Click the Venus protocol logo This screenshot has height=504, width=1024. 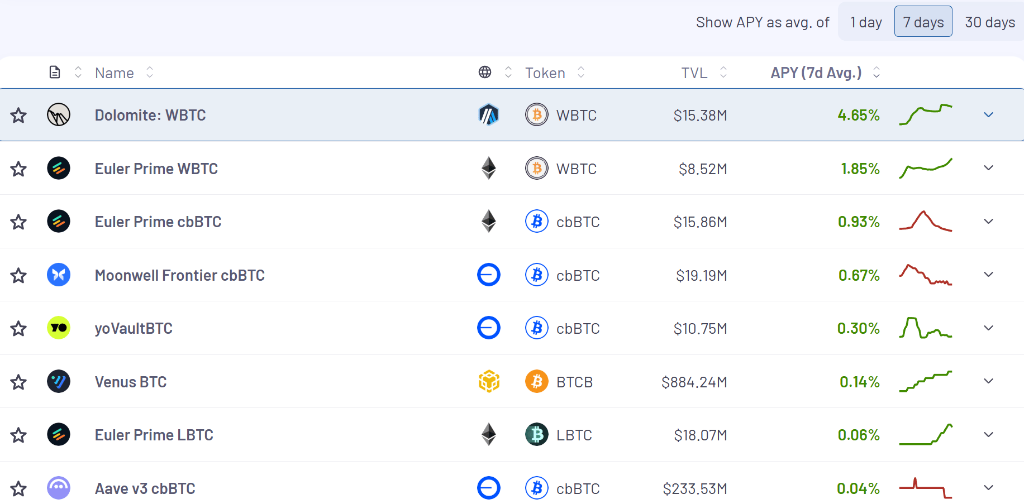(x=59, y=381)
